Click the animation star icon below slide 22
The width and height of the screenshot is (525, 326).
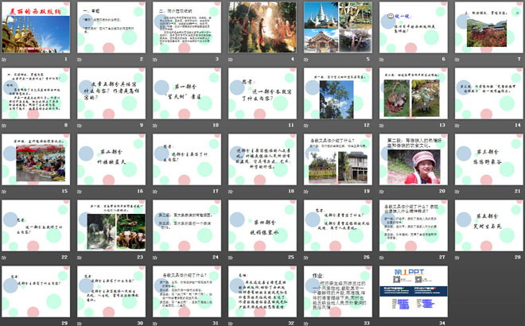4,258
